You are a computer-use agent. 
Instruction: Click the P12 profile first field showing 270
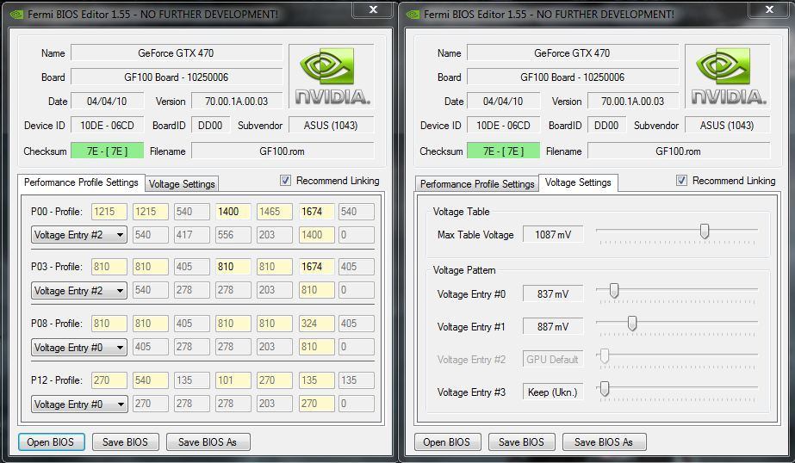(x=109, y=380)
